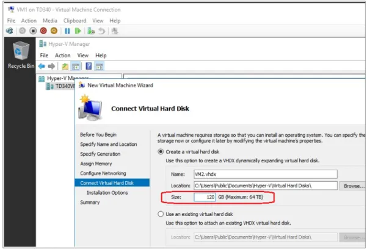
Task: Go to Installation Options step
Action: point(107,193)
